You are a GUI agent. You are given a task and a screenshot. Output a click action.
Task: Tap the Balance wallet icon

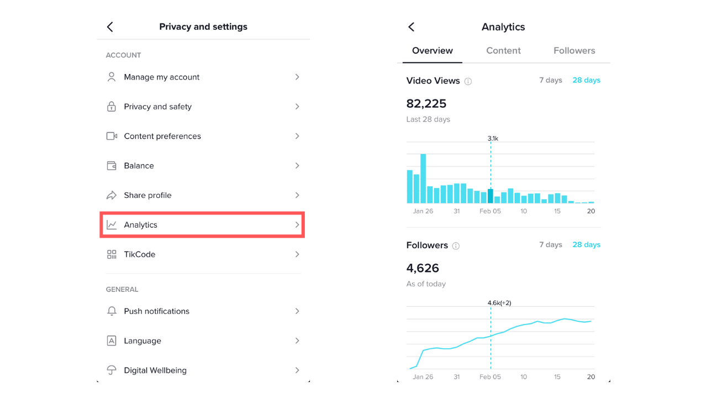point(112,166)
